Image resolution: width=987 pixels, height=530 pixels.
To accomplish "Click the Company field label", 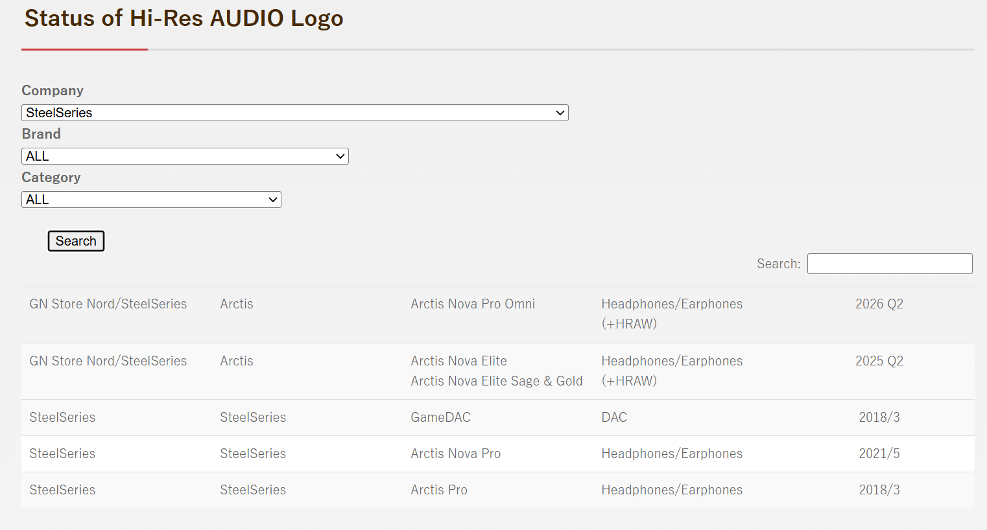I will (x=53, y=91).
